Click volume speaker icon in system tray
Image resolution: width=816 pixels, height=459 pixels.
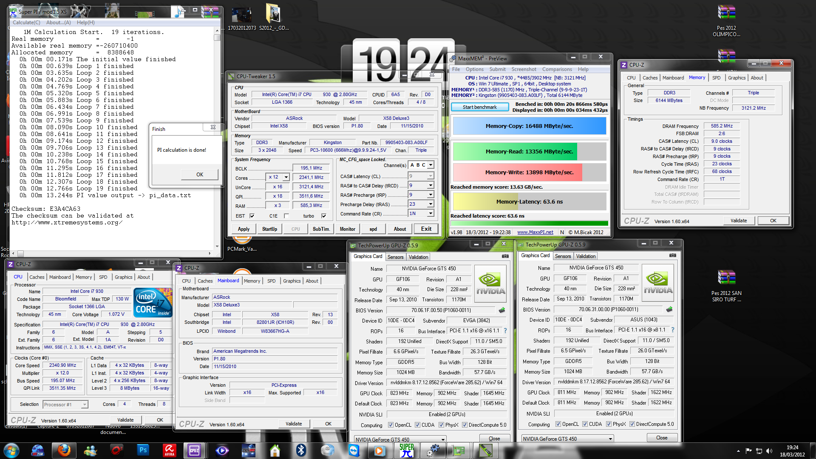pyautogui.click(x=769, y=451)
